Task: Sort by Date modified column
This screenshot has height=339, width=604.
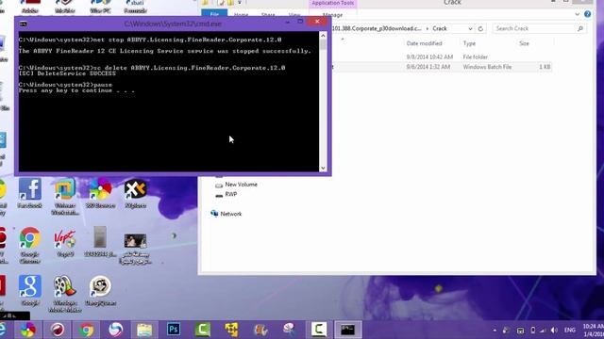Action: click(x=424, y=43)
